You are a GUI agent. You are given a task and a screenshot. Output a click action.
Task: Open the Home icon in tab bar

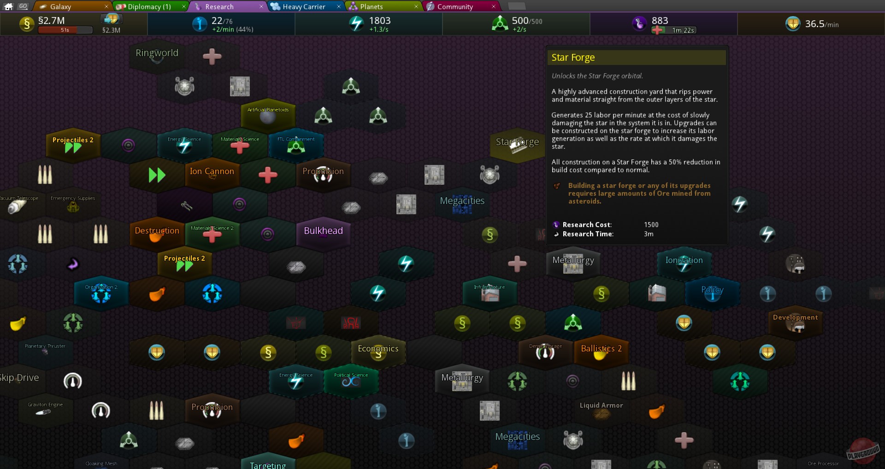click(8, 6)
